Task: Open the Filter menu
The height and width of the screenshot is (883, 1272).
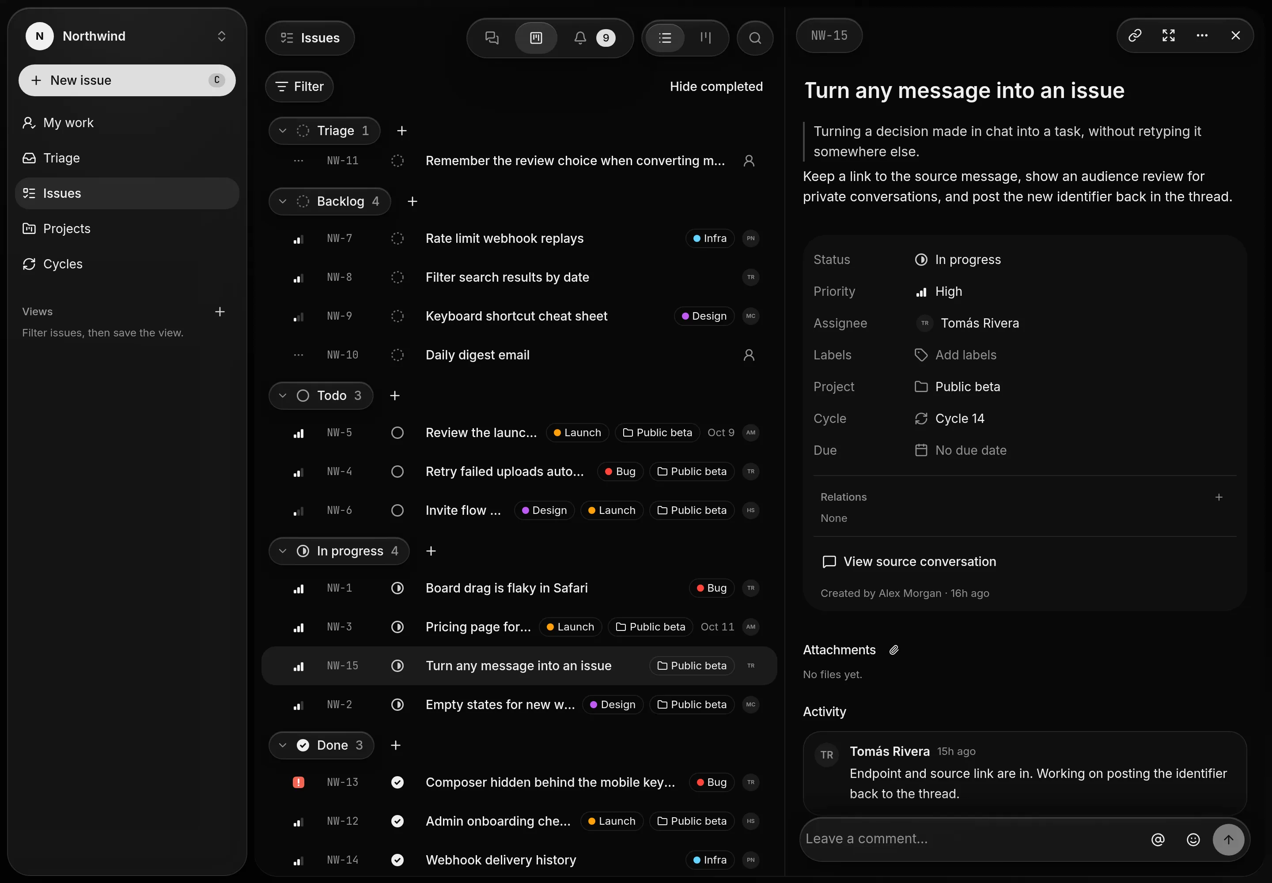Action: pyautogui.click(x=299, y=87)
